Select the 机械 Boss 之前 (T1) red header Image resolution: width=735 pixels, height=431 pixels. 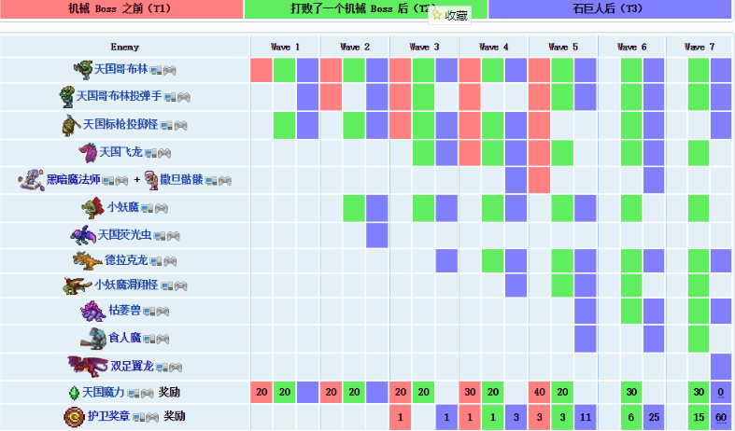[121, 9]
